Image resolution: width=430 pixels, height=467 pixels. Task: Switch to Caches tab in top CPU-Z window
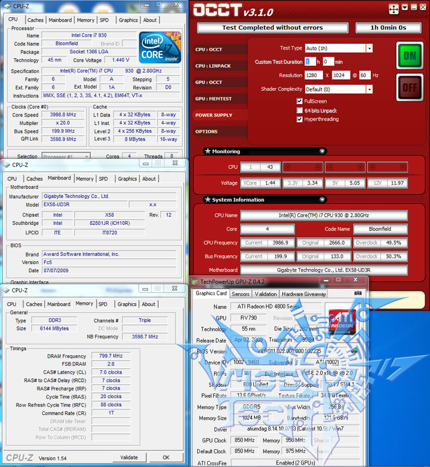pyautogui.click(x=35, y=20)
